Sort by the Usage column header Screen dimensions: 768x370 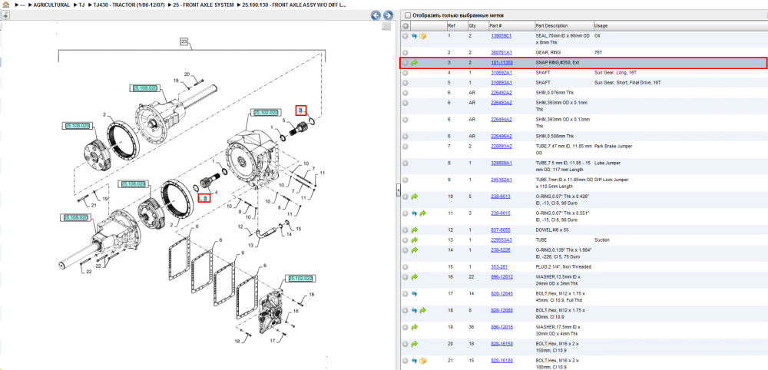point(601,25)
